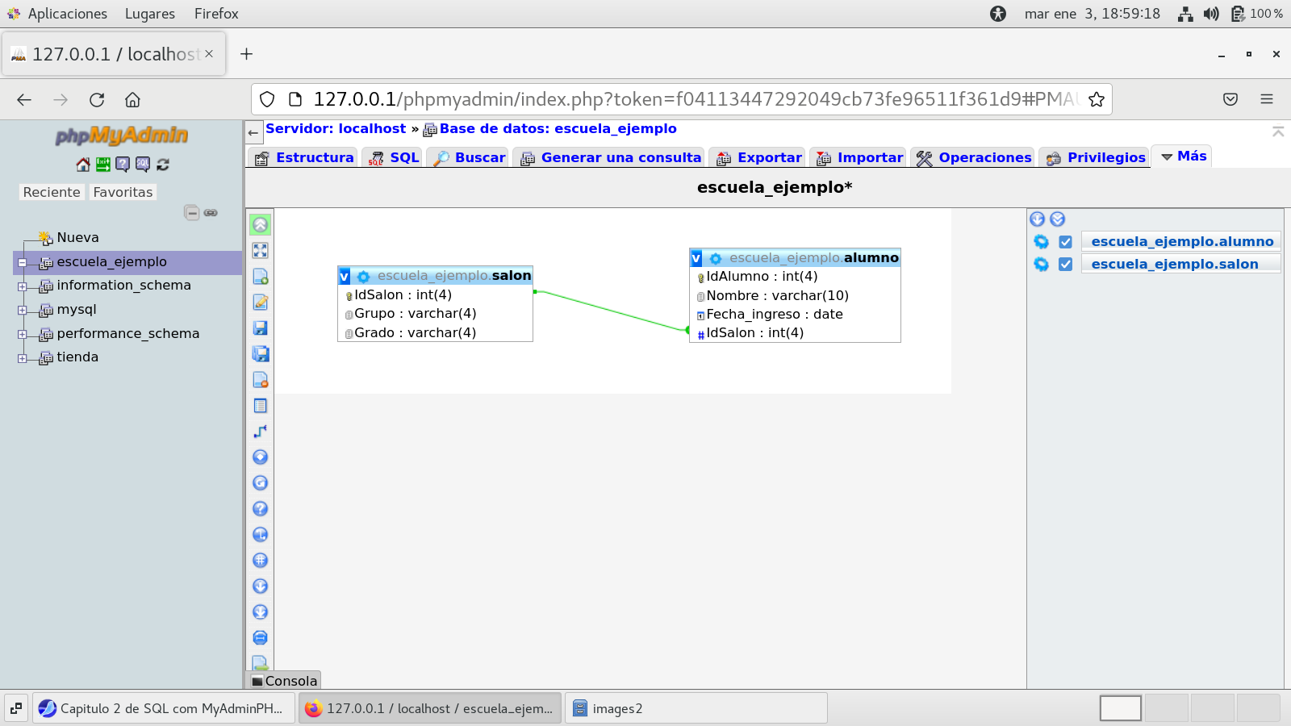The width and height of the screenshot is (1291, 726).
Task: Uncheck the escuela_ejemplo.salon checkbox
Action: pyautogui.click(x=1065, y=265)
